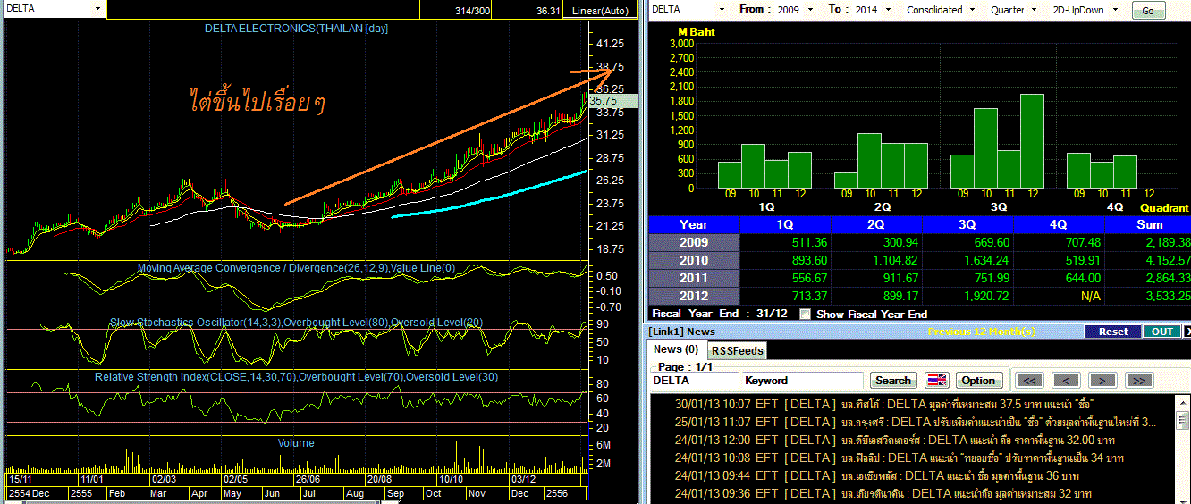Close the Link1 News panel with X
This screenshot has width=1191, height=504.
[x=1187, y=332]
